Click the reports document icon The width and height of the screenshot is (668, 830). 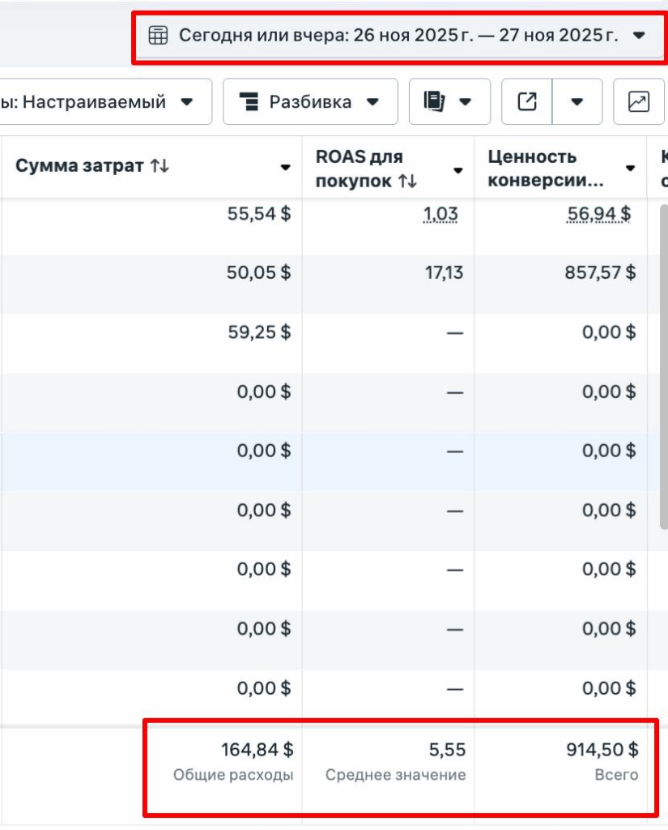click(434, 101)
